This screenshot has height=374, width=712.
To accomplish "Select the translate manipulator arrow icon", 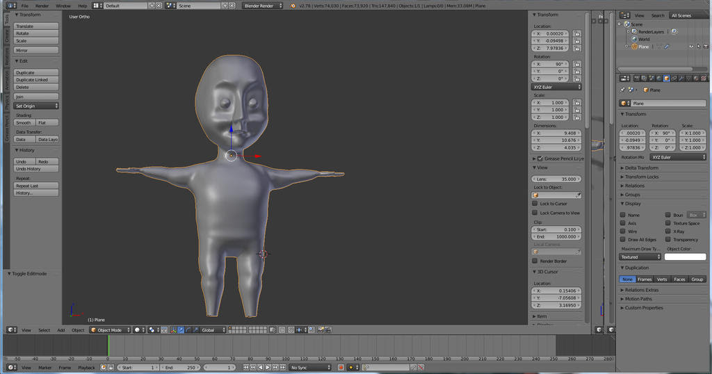I will tap(180, 330).
